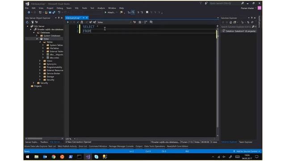Click bookmark icon in main toolbar
This screenshot has width=286, height=161.
pos(147,13)
